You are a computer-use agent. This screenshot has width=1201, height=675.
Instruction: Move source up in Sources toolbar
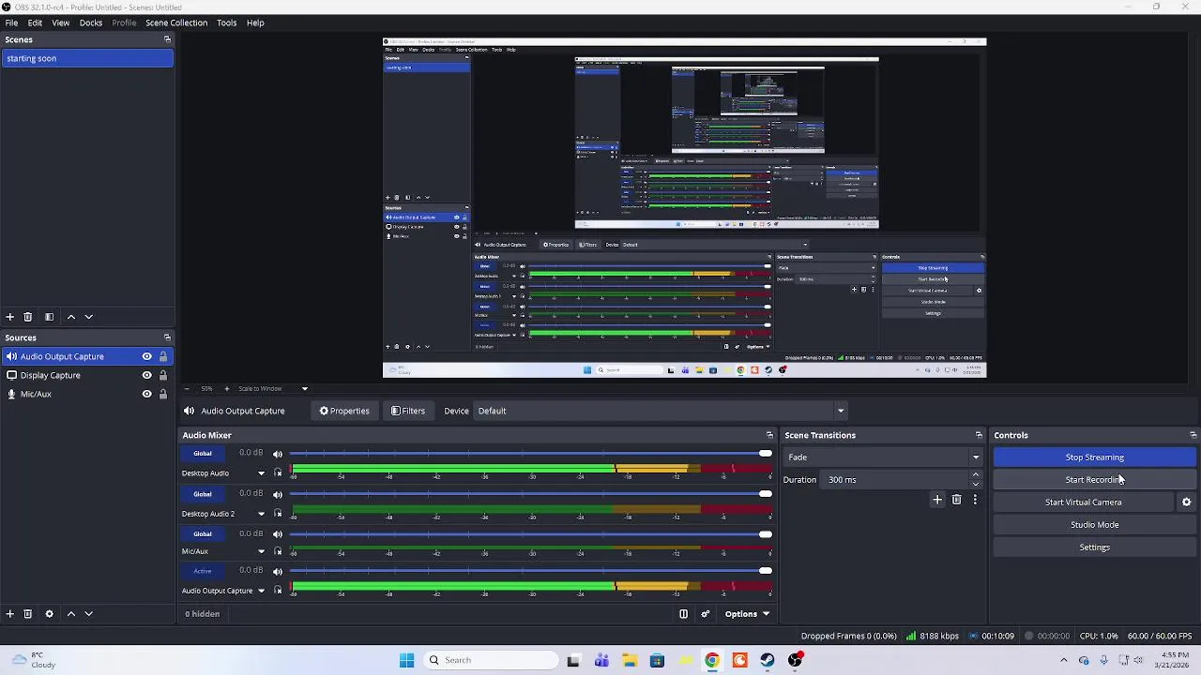click(70, 614)
